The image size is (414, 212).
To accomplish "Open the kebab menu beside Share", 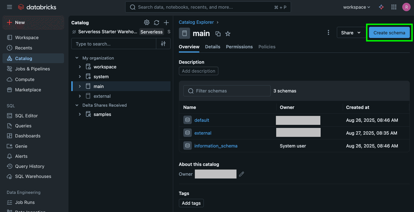I will 328,33.
